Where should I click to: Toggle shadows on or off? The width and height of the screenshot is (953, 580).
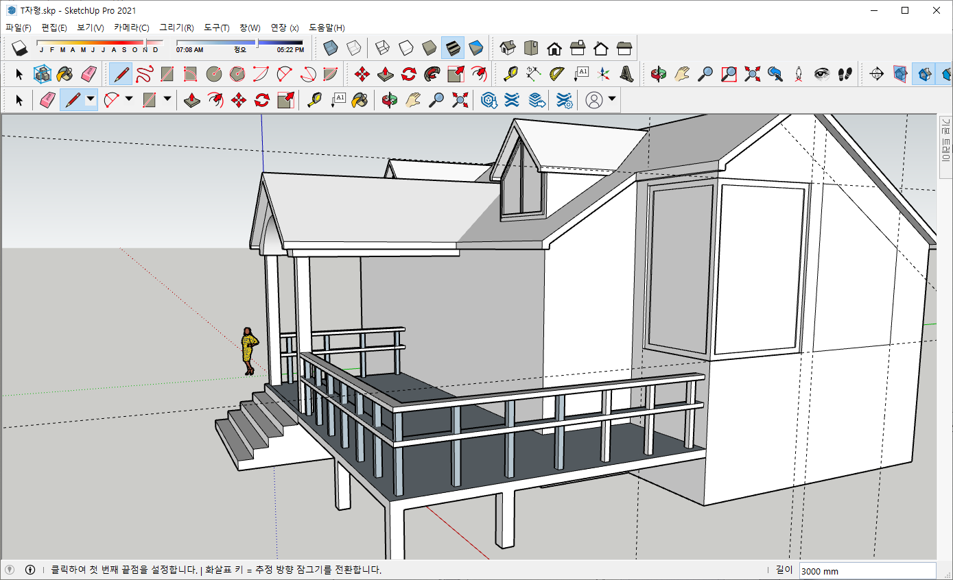pos(19,48)
